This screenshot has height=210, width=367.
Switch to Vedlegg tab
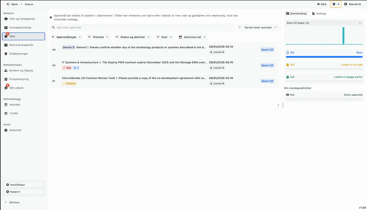tap(319, 13)
